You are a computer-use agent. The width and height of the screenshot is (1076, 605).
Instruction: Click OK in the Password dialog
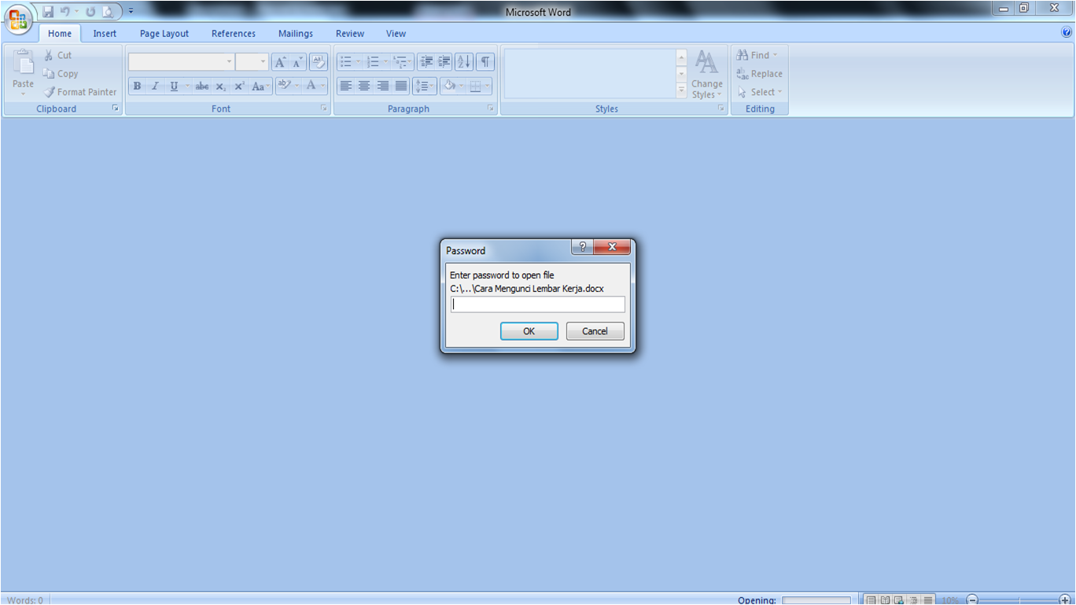tap(529, 331)
